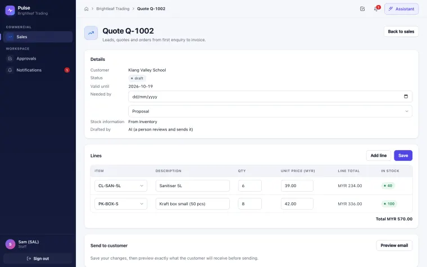
Task: Click the Sales trend icon in sidebar
Action: click(10, 37)
